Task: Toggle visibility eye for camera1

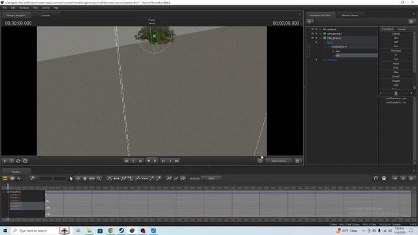Action: (312, 29)
